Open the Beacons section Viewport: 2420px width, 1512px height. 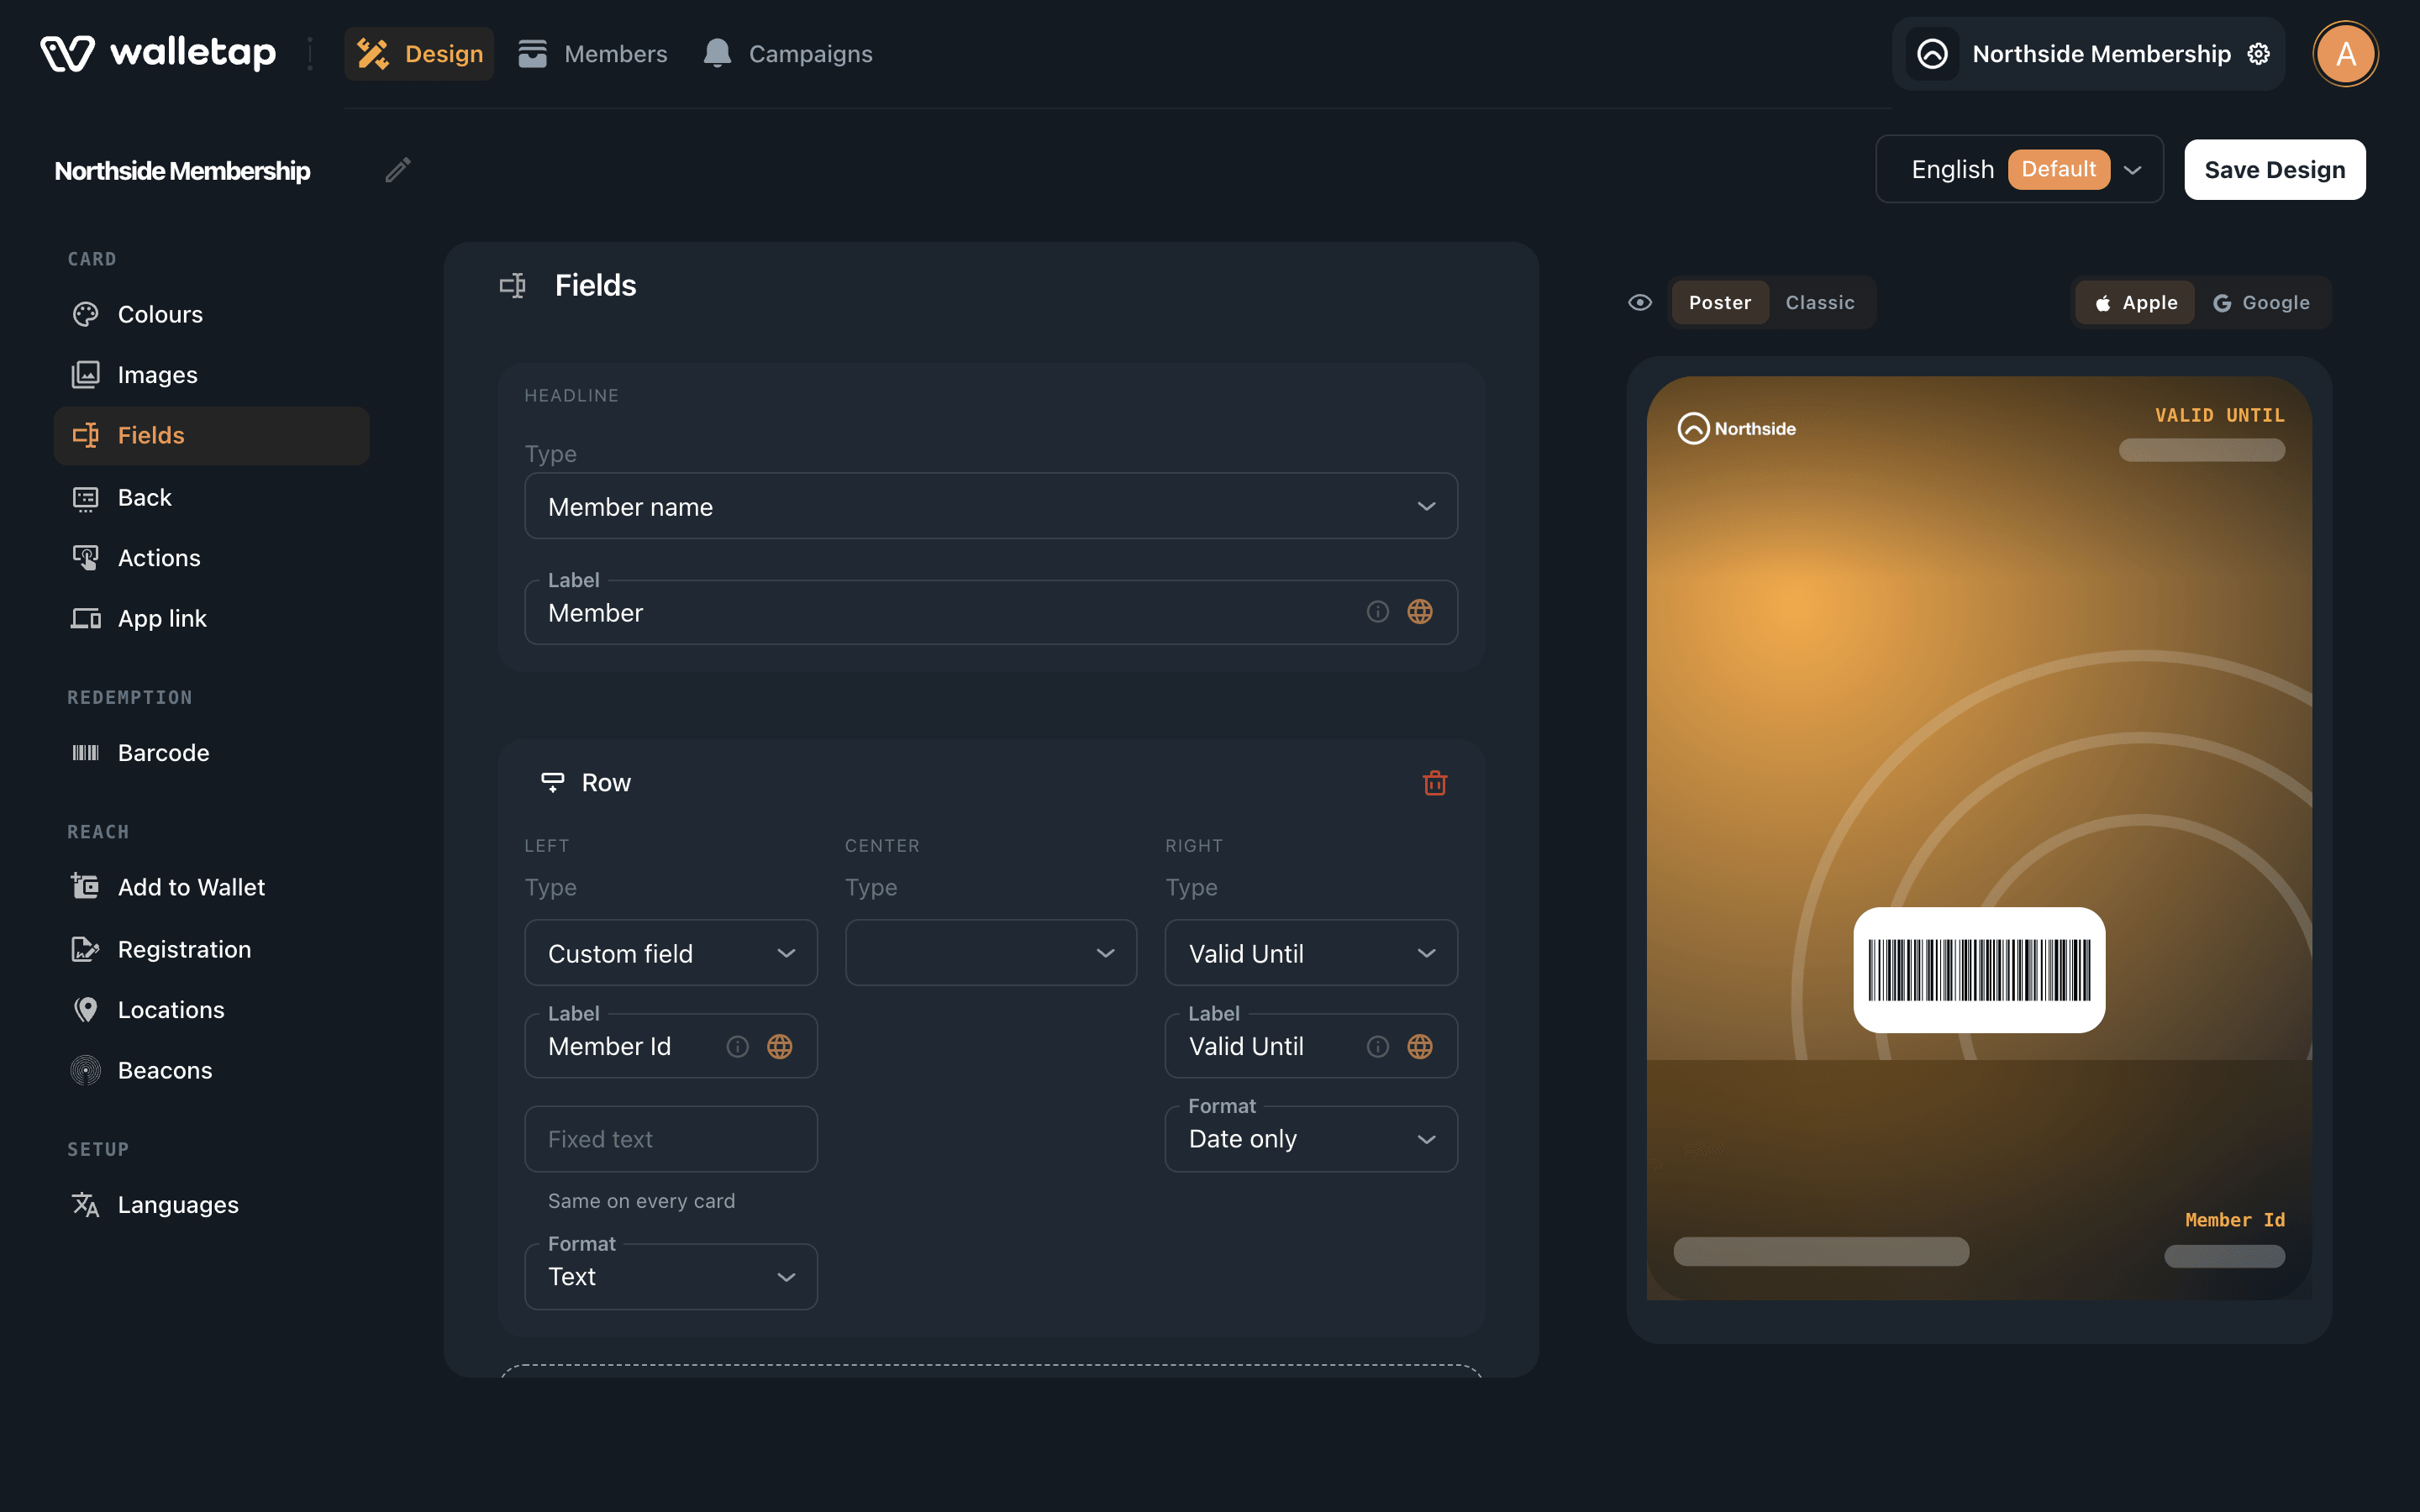pyautogui.click(x=211, y=1070)
